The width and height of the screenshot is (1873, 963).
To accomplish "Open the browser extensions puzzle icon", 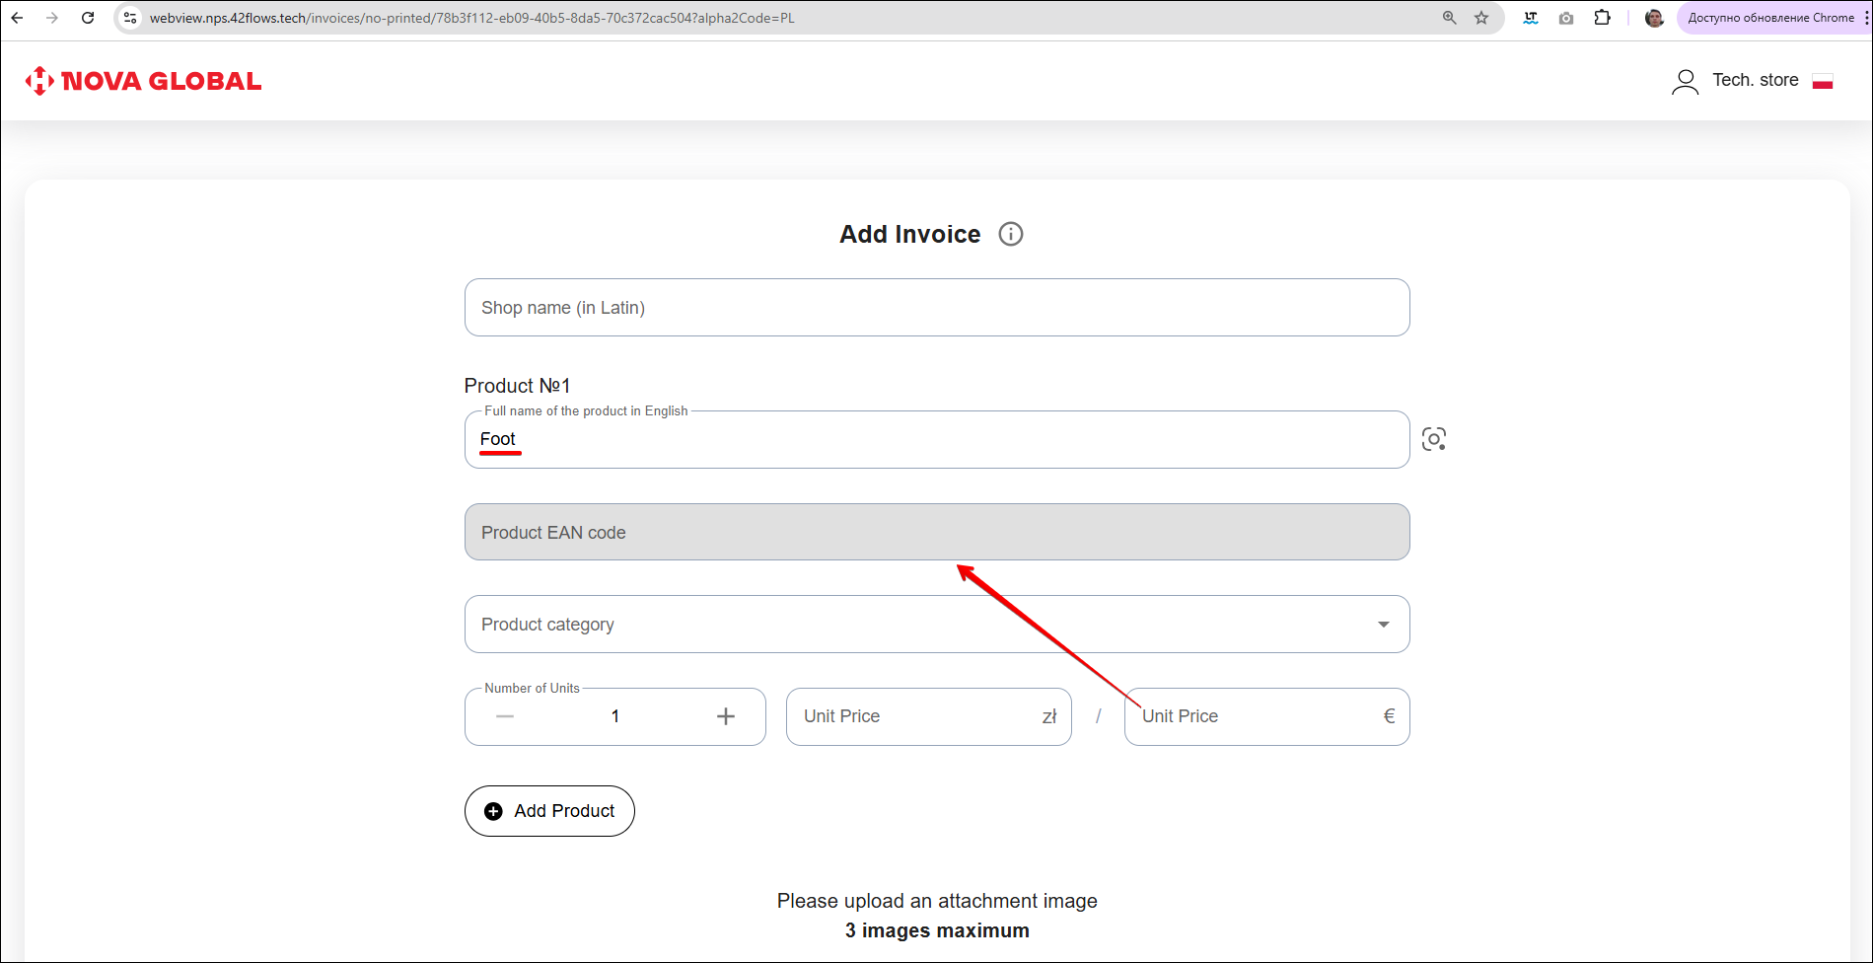I will 1602,18.
